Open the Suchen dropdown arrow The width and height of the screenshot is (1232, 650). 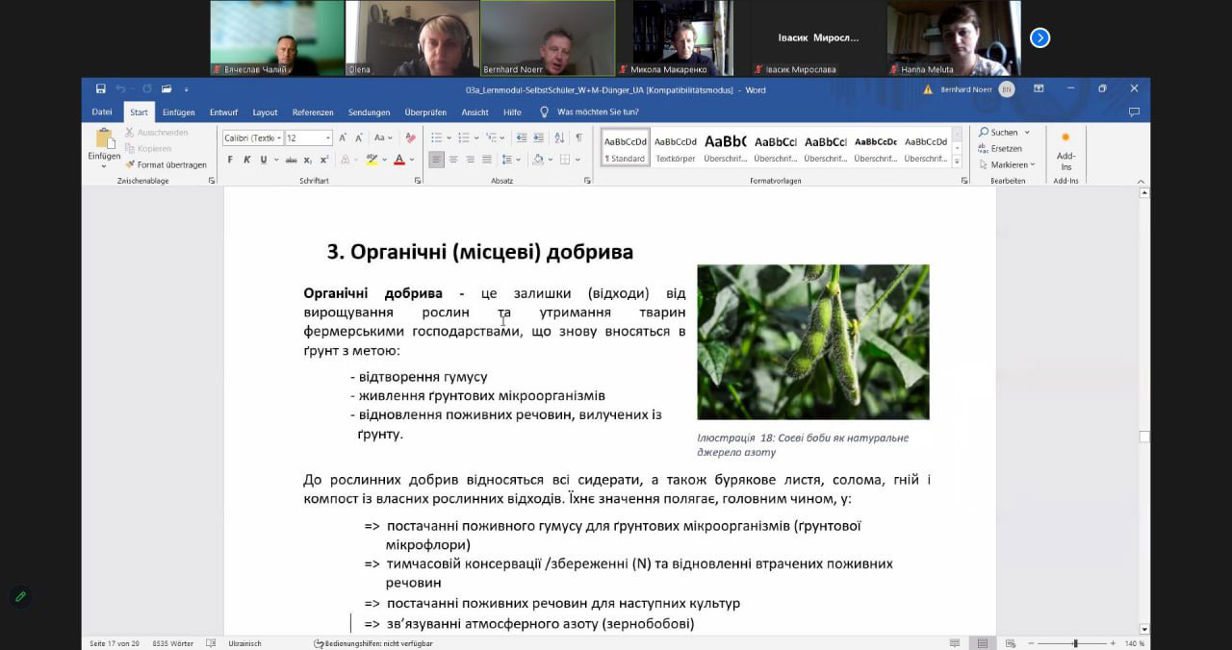click(1027, 133)
